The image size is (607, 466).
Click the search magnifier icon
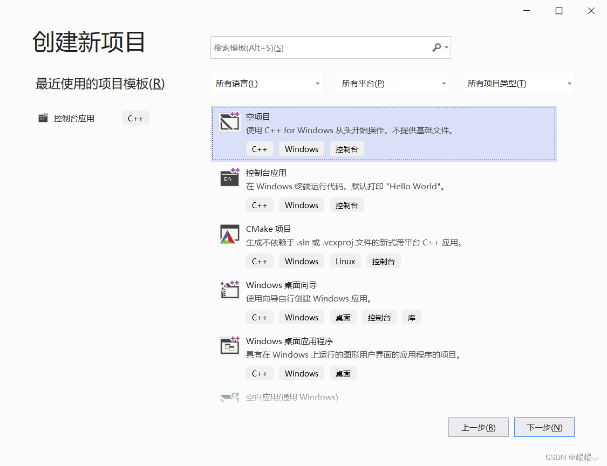pos(437,47)
